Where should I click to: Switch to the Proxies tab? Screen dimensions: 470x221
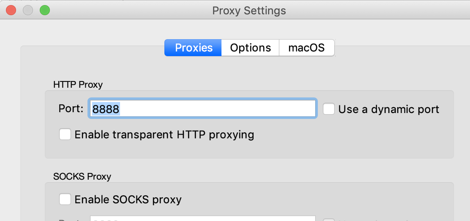pyautogui.click(x=193, y=48)
